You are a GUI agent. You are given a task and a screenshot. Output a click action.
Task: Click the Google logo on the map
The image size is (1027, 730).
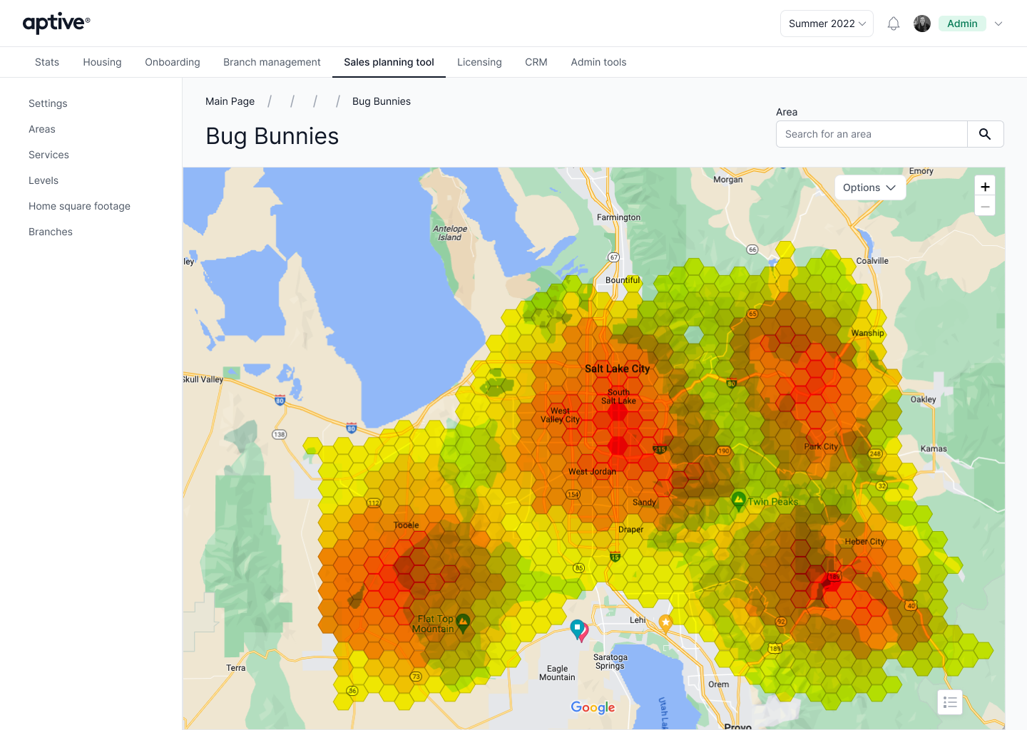593,707
